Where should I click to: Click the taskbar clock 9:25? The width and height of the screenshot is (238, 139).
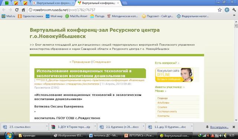pos(232,136)
